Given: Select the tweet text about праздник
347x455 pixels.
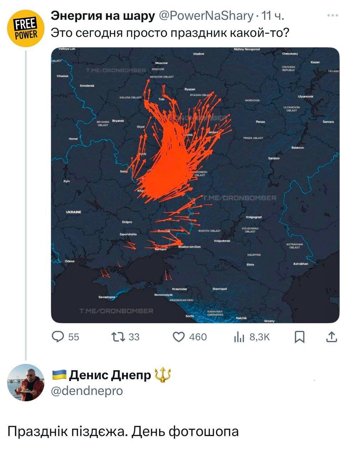Looking at the screenshot, I should [170, 33].
